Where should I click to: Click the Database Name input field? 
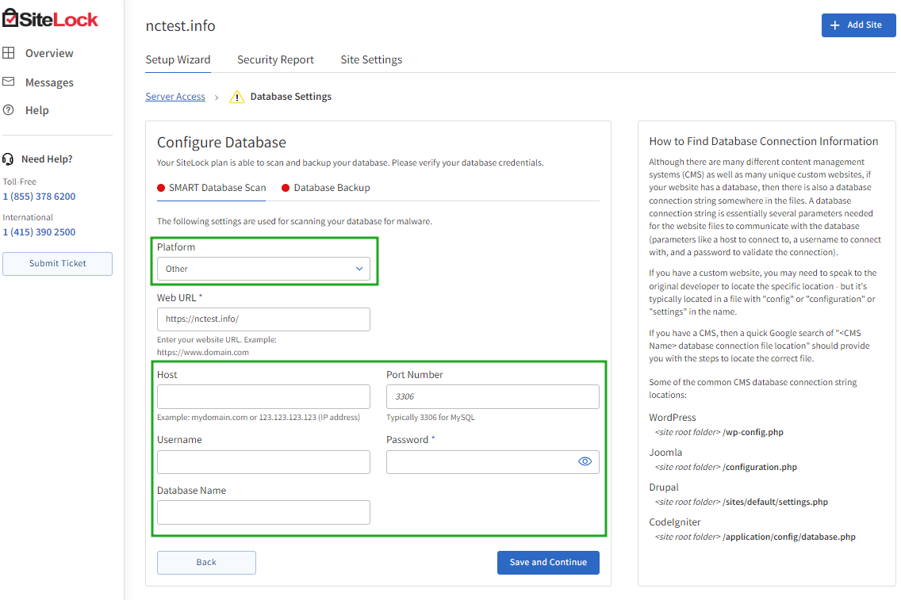pyautogui.click(x=263, y=512)
